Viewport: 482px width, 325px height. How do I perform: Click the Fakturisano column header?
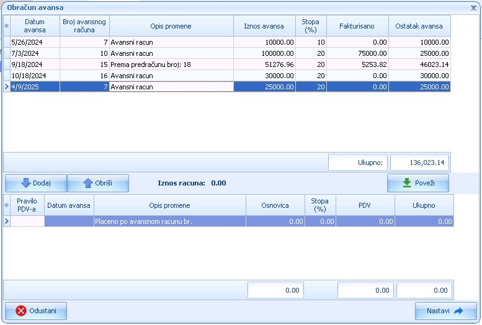pyautogui.click(x=357, y=26)
